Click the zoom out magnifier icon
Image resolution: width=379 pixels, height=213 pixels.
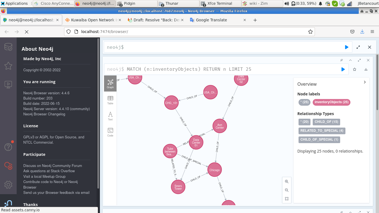[x=287, y=190]
